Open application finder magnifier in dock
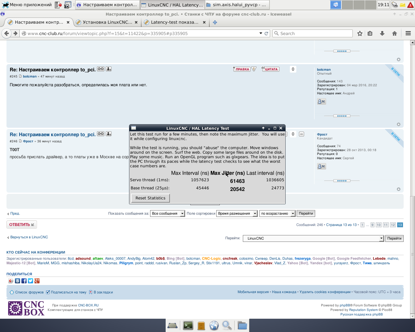 (x=227, y=325)
